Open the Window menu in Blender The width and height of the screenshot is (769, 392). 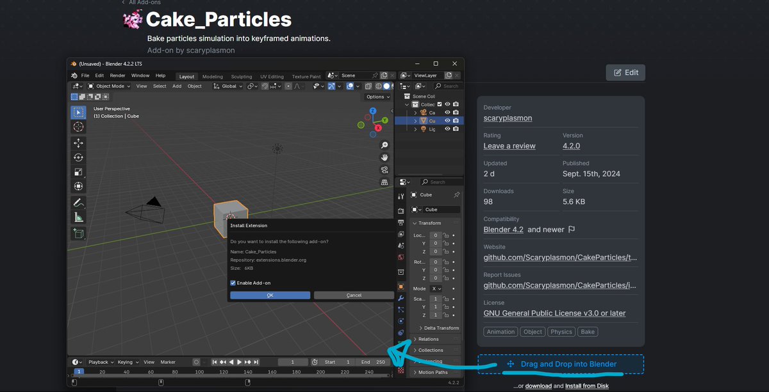(140, 75)
